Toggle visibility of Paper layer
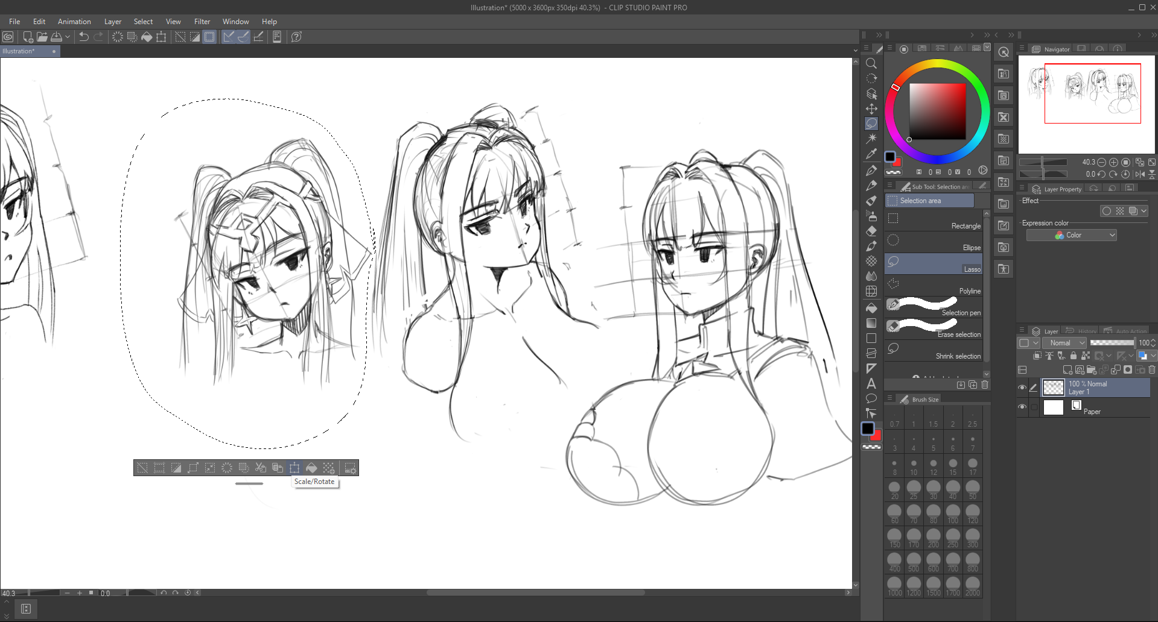Screen dimensions: 1158x622 pyautogui.click(x=1022, y=407)
